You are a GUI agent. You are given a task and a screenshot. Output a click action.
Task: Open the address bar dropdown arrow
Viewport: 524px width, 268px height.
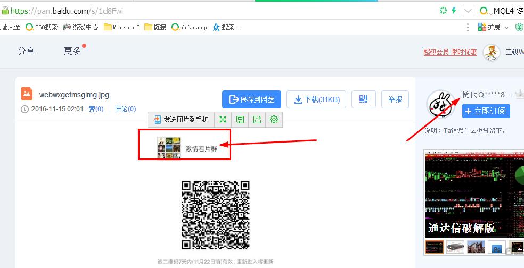(468, 11)
